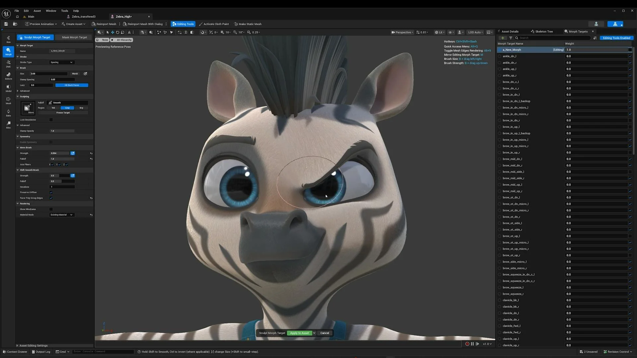Click the Cancel button
The height and width of the screenshot is (358, 637).
pos(325,333)
